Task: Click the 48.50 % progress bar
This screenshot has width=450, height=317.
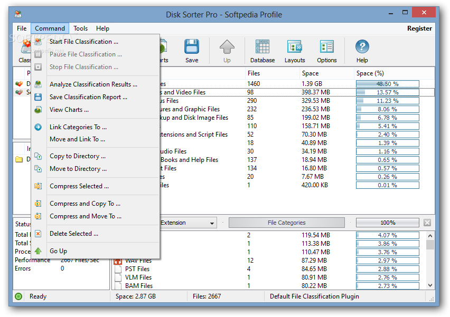Action: pos(388,84)
